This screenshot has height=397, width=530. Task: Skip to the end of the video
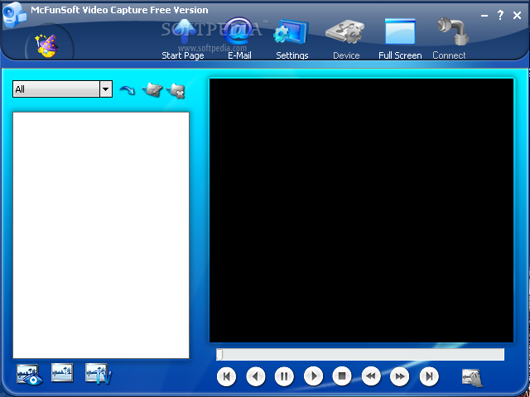click(x=429, y=376)
